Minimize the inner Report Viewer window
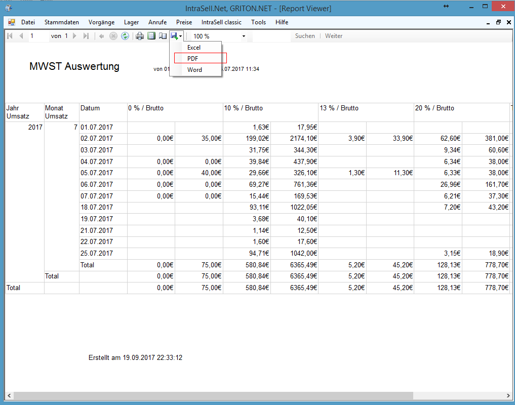The image size is (515, 405). pyautogui.click(x=488, y=23)
